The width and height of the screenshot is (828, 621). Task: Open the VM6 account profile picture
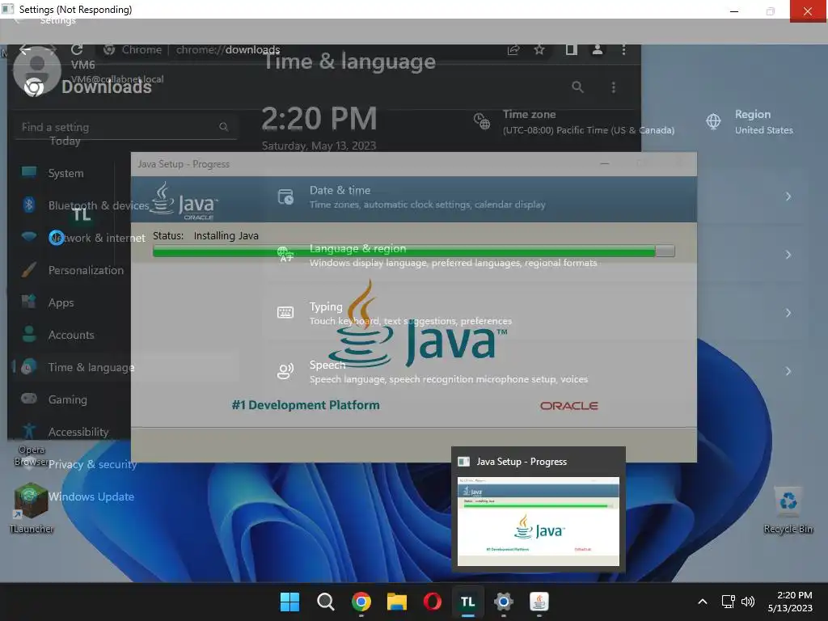point(36,71)
